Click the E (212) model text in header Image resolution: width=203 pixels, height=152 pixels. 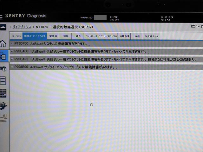point(114,17)
